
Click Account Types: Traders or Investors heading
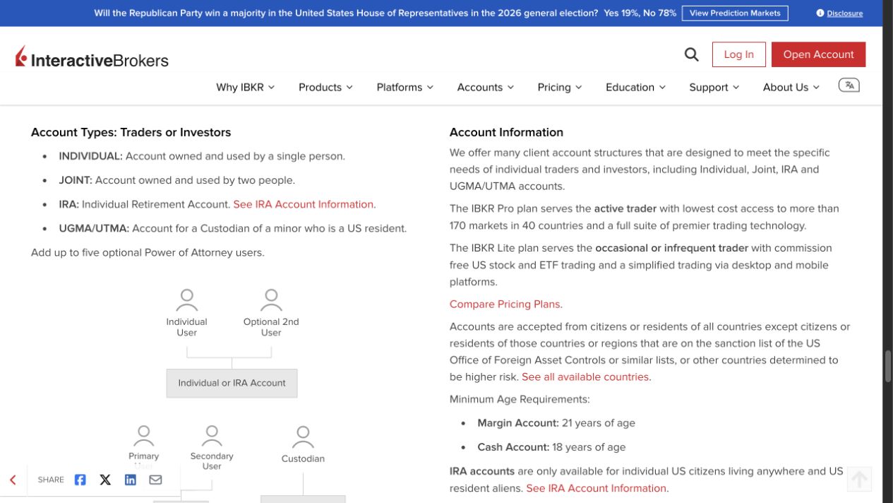tap(131, 132)
